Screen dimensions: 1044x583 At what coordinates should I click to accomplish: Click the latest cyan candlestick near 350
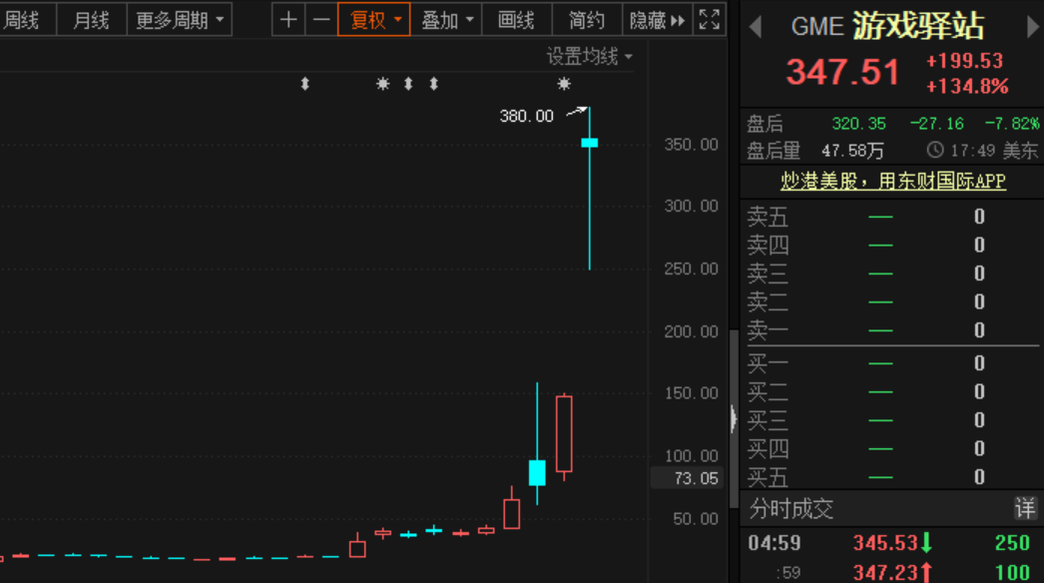(589, 143)
